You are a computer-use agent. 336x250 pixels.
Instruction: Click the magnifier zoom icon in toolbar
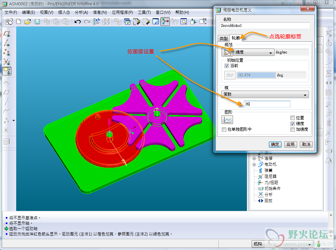coord(183,22)
